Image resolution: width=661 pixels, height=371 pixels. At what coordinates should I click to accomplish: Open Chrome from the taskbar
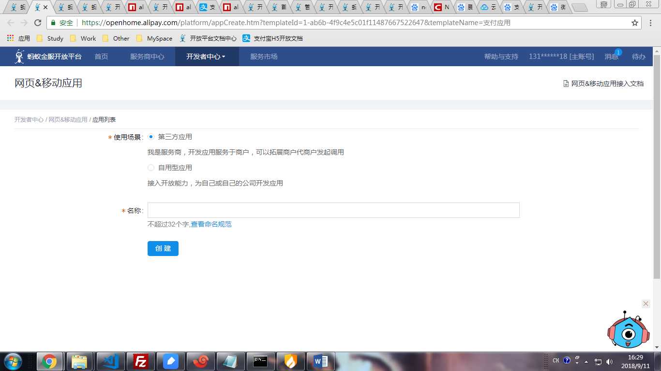coord(49,361)
